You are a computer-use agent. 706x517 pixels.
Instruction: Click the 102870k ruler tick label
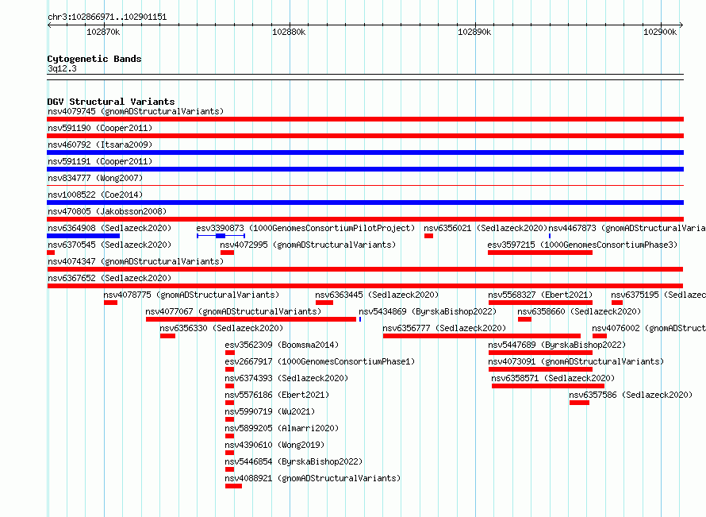coord(104,32)
